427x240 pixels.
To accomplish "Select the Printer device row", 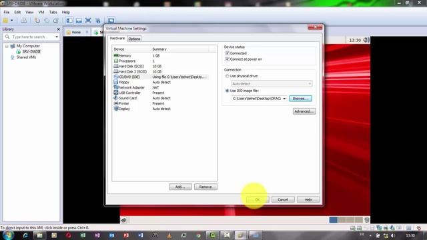I will pyautogui.click(x=161, y=103).
